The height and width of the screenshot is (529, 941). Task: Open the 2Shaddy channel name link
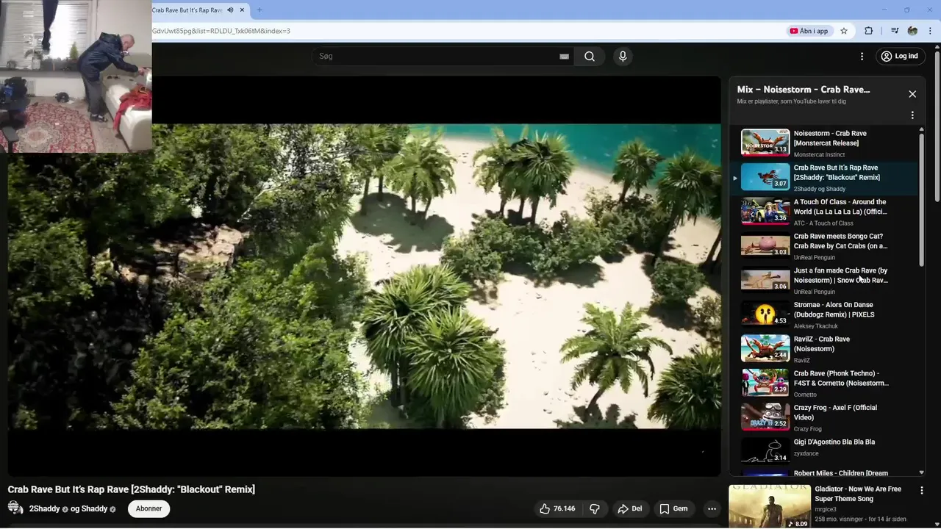[x=45, y=508]
